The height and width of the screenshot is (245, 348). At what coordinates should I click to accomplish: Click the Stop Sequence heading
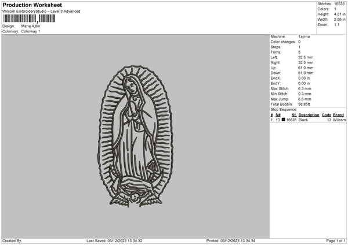pos(284,110)
